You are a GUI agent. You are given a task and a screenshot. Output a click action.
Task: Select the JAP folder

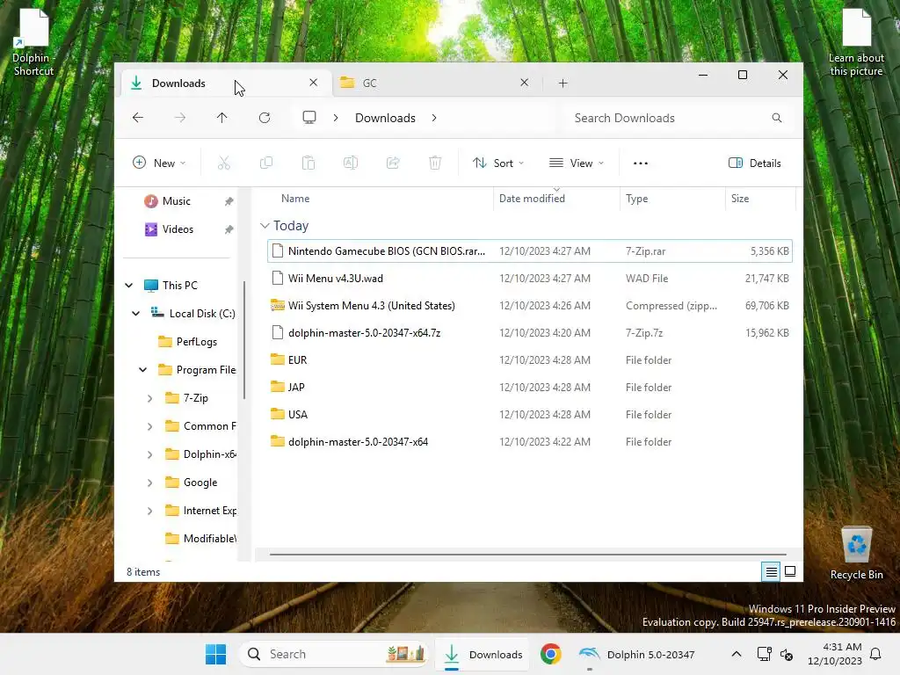(530, 388)
